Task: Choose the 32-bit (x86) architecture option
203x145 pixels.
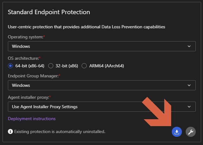Action: [51, 66]
